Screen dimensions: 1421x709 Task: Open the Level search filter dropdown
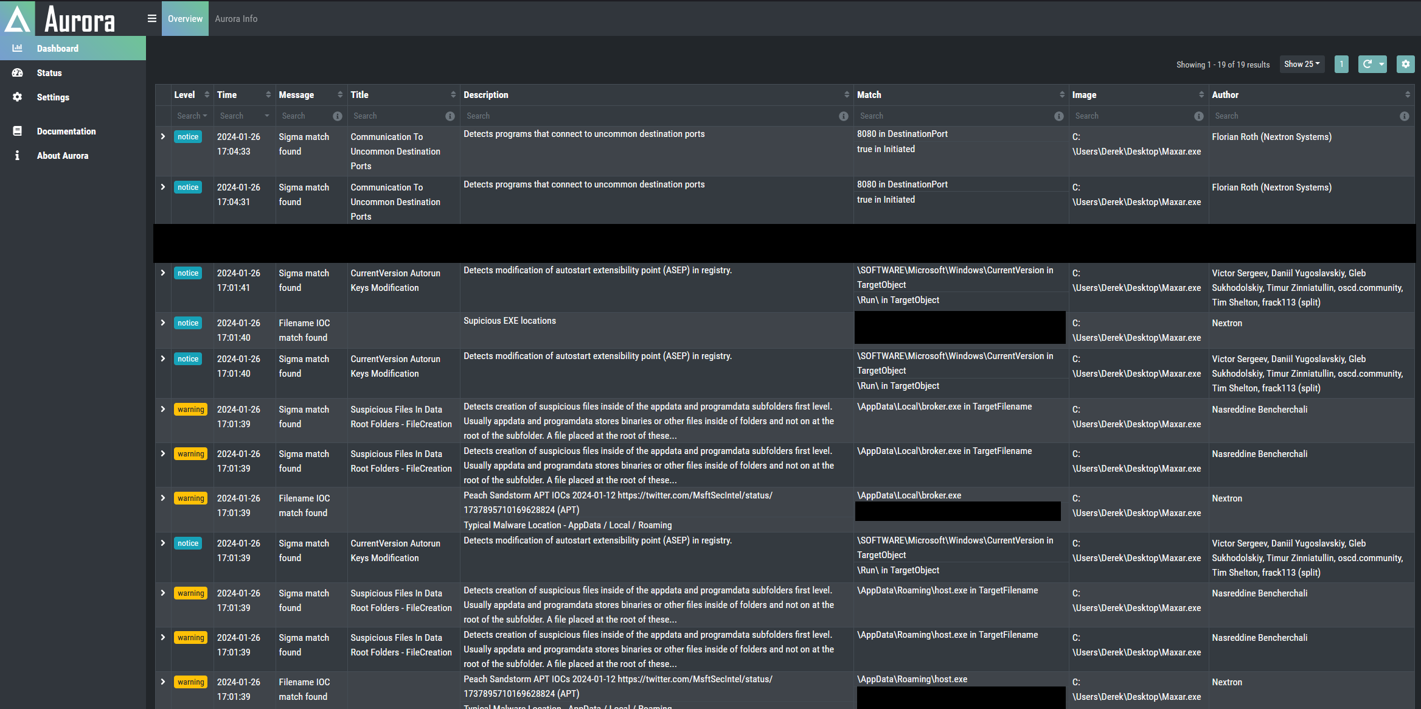(192, 116)
